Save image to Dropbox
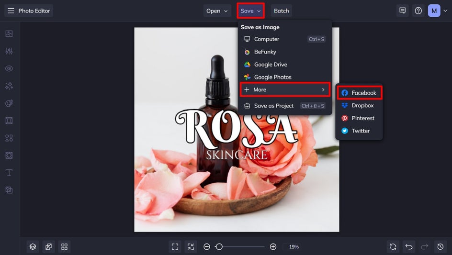This screenshot has width=452, height=255. coord(360,105)
